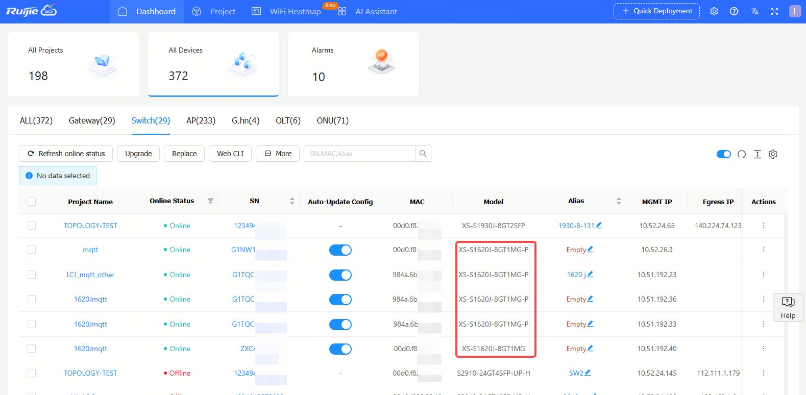Screen dimensions: 806x395
Task: Click the search magnifier icon
Action: pos(423,154)
